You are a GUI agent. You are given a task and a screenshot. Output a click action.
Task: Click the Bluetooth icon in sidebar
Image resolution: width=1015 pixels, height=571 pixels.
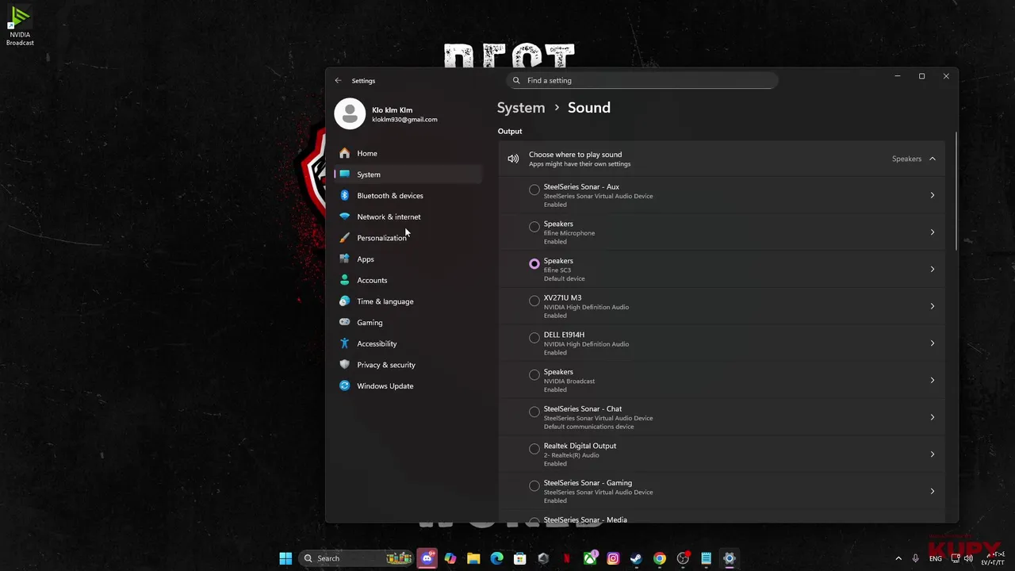click(344, 195)
